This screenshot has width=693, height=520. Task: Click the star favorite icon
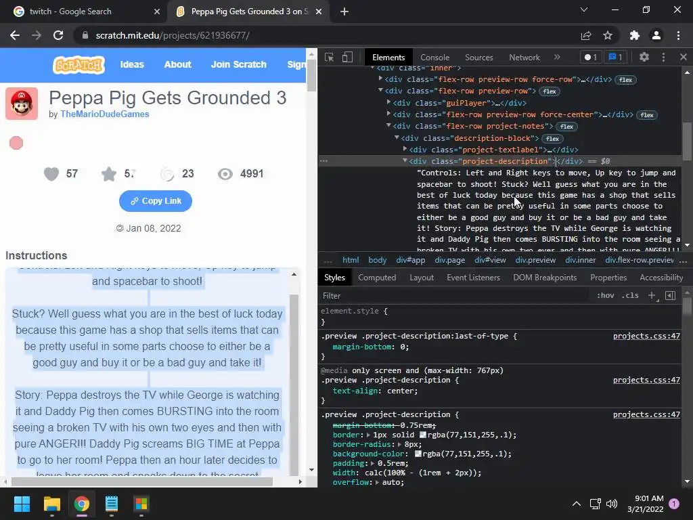pyautogui.click(x=109, y=174)
